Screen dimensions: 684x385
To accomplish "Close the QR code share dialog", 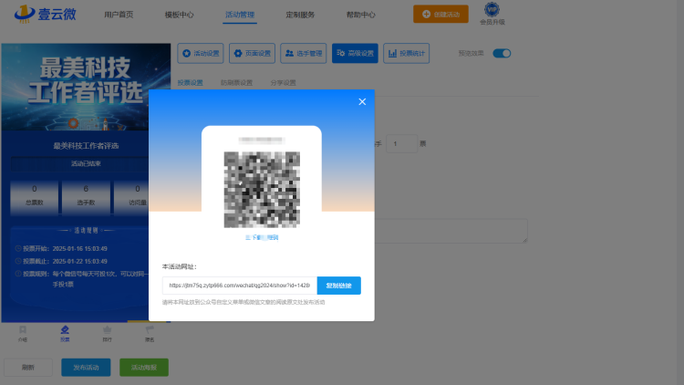I will click(362, 101).
